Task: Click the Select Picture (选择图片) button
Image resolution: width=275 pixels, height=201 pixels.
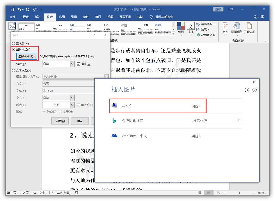Action: point(27,56)
